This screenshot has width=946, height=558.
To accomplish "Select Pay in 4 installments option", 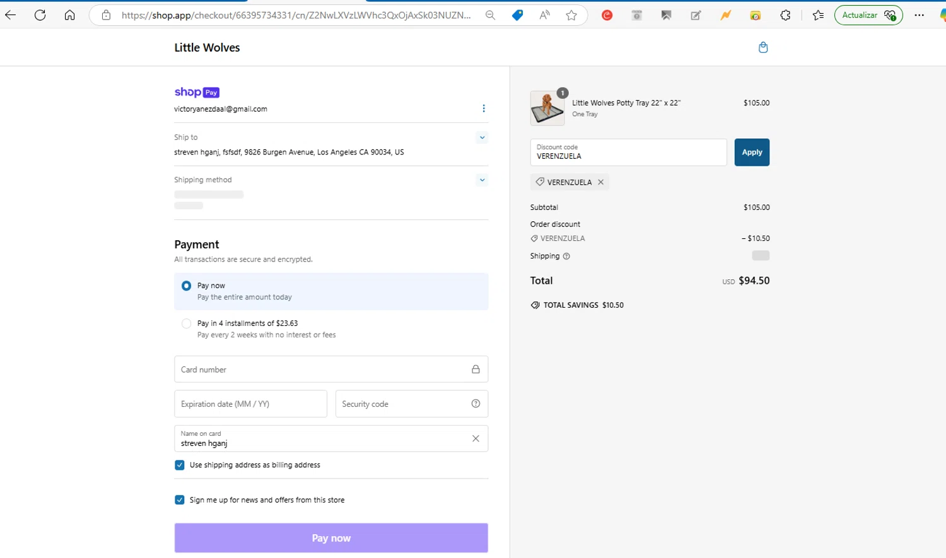I will (x=186, y=323).
